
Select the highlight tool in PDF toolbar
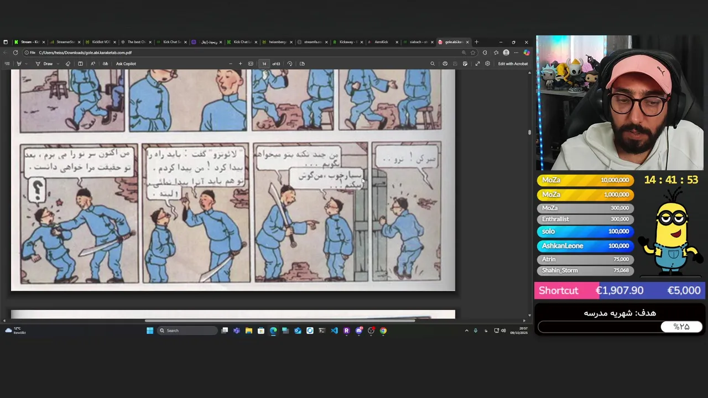pos(19,64)
